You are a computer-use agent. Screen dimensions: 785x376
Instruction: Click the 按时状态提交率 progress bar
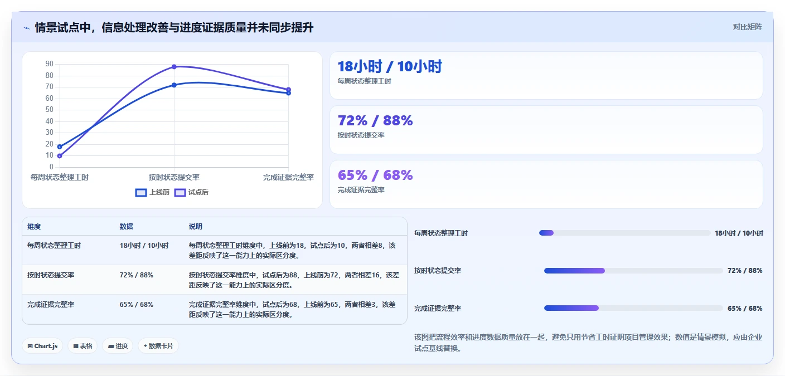(x=633, y=271)
